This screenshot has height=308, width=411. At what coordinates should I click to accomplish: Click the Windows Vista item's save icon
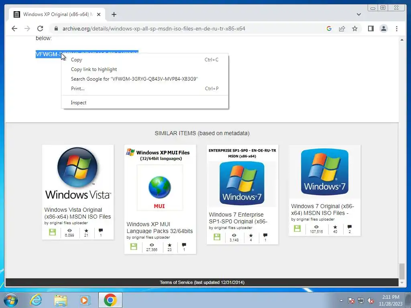[x=53, y=232]
